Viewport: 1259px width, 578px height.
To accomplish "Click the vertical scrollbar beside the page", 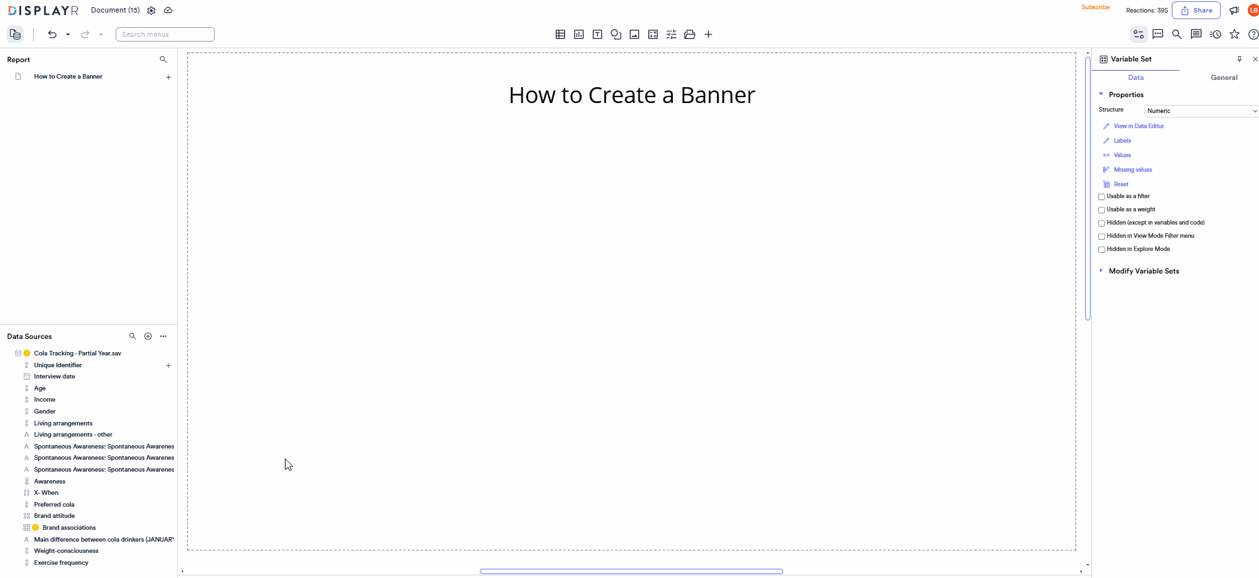I will [x=1088, y=188].
